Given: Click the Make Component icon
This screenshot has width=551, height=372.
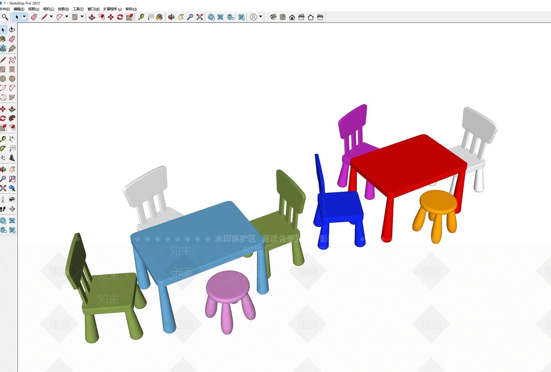Looking at the screenshot, I should tap(3, 48).
